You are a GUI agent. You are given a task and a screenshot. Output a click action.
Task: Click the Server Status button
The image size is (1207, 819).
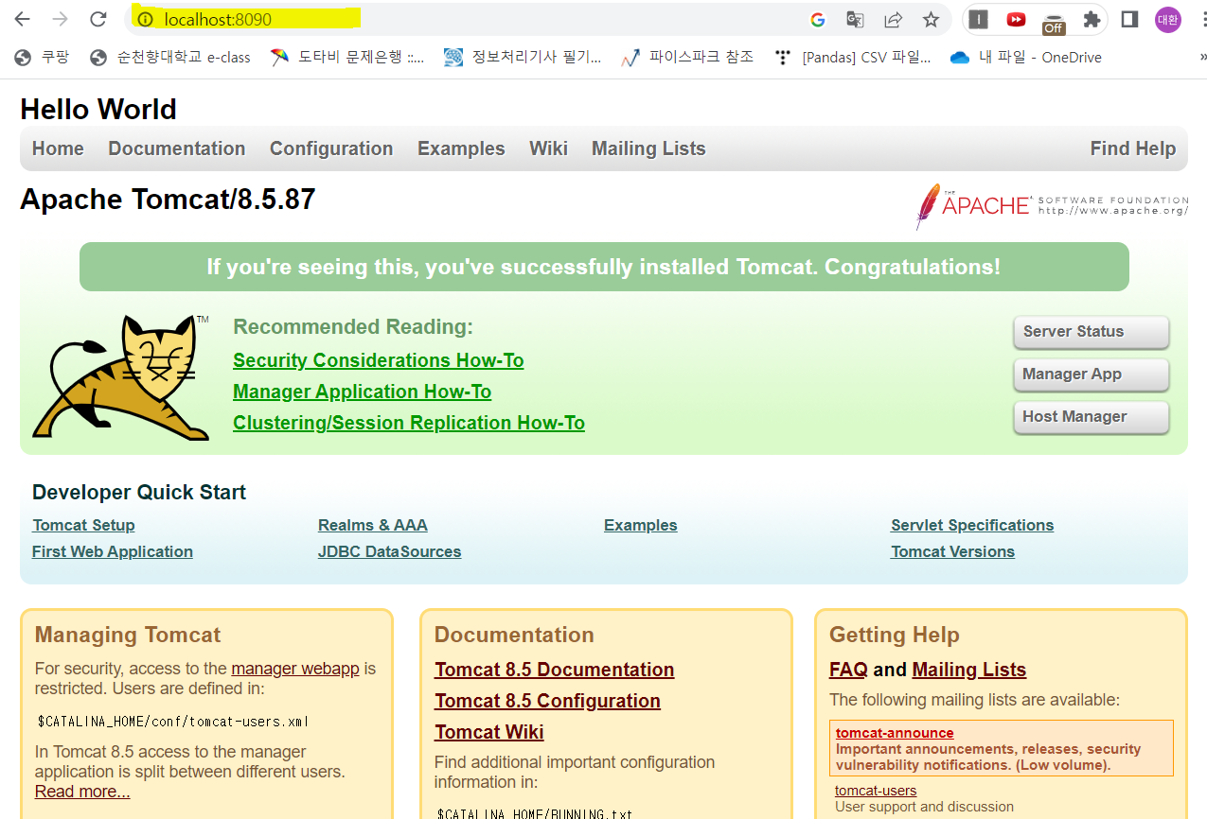(1091, 332)
